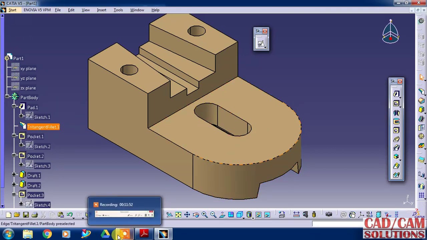Click the Fit All In icon
This screenshot has height=240, width=427.
click(x=178, y=215)
